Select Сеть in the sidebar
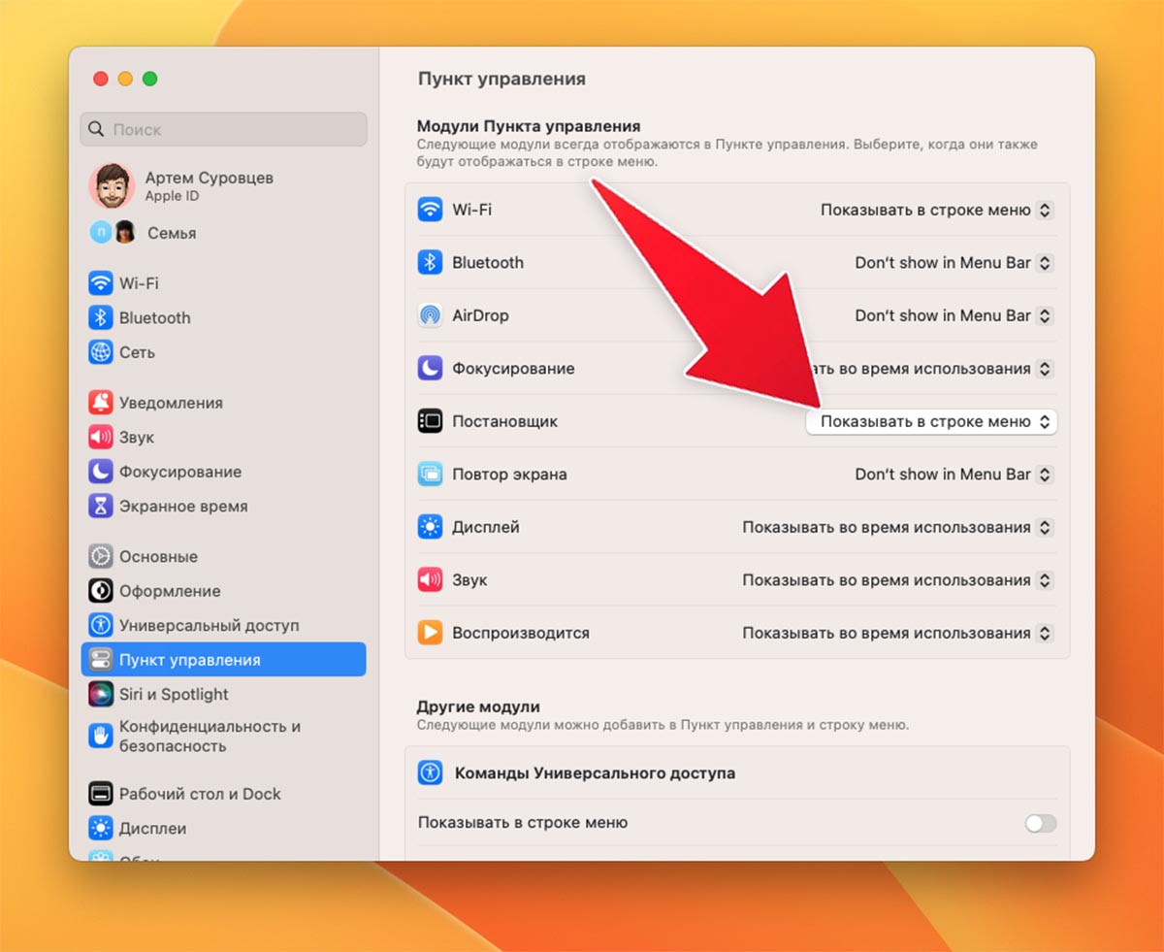 [224, 352]
